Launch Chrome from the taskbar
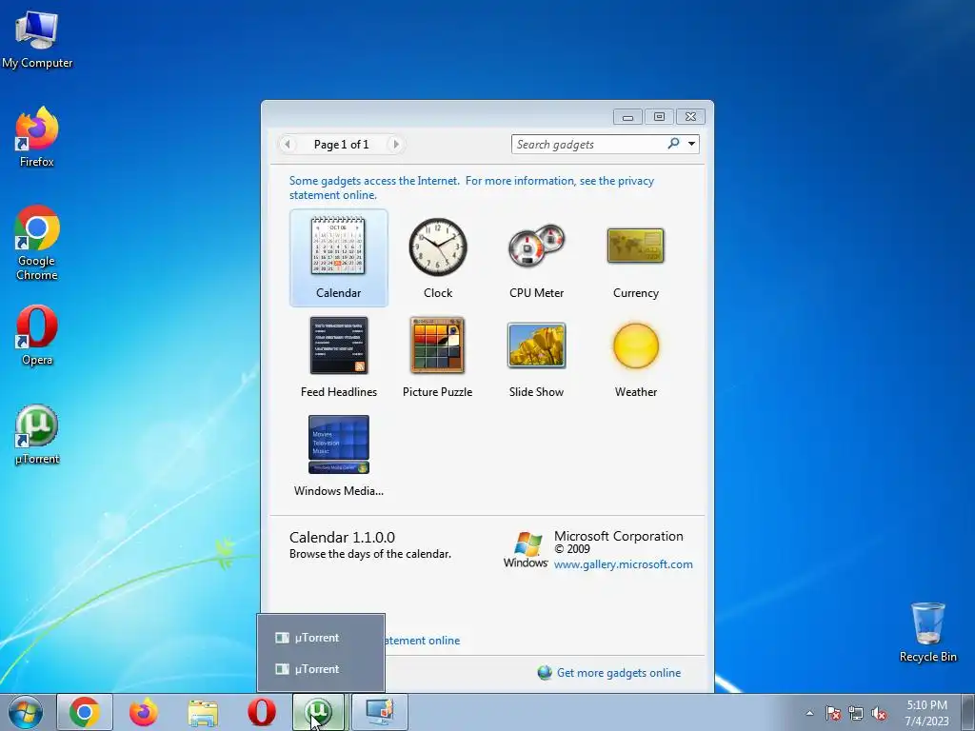Viewport: 975px width, 731px height. (85, 712)
